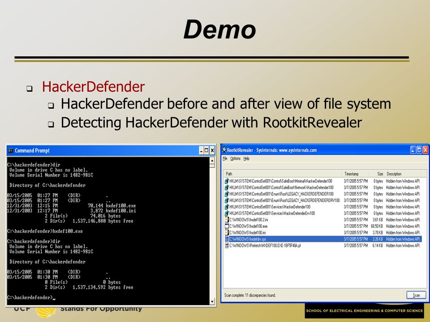Open the Help menu
430x322 pixels.
(246, 158)
